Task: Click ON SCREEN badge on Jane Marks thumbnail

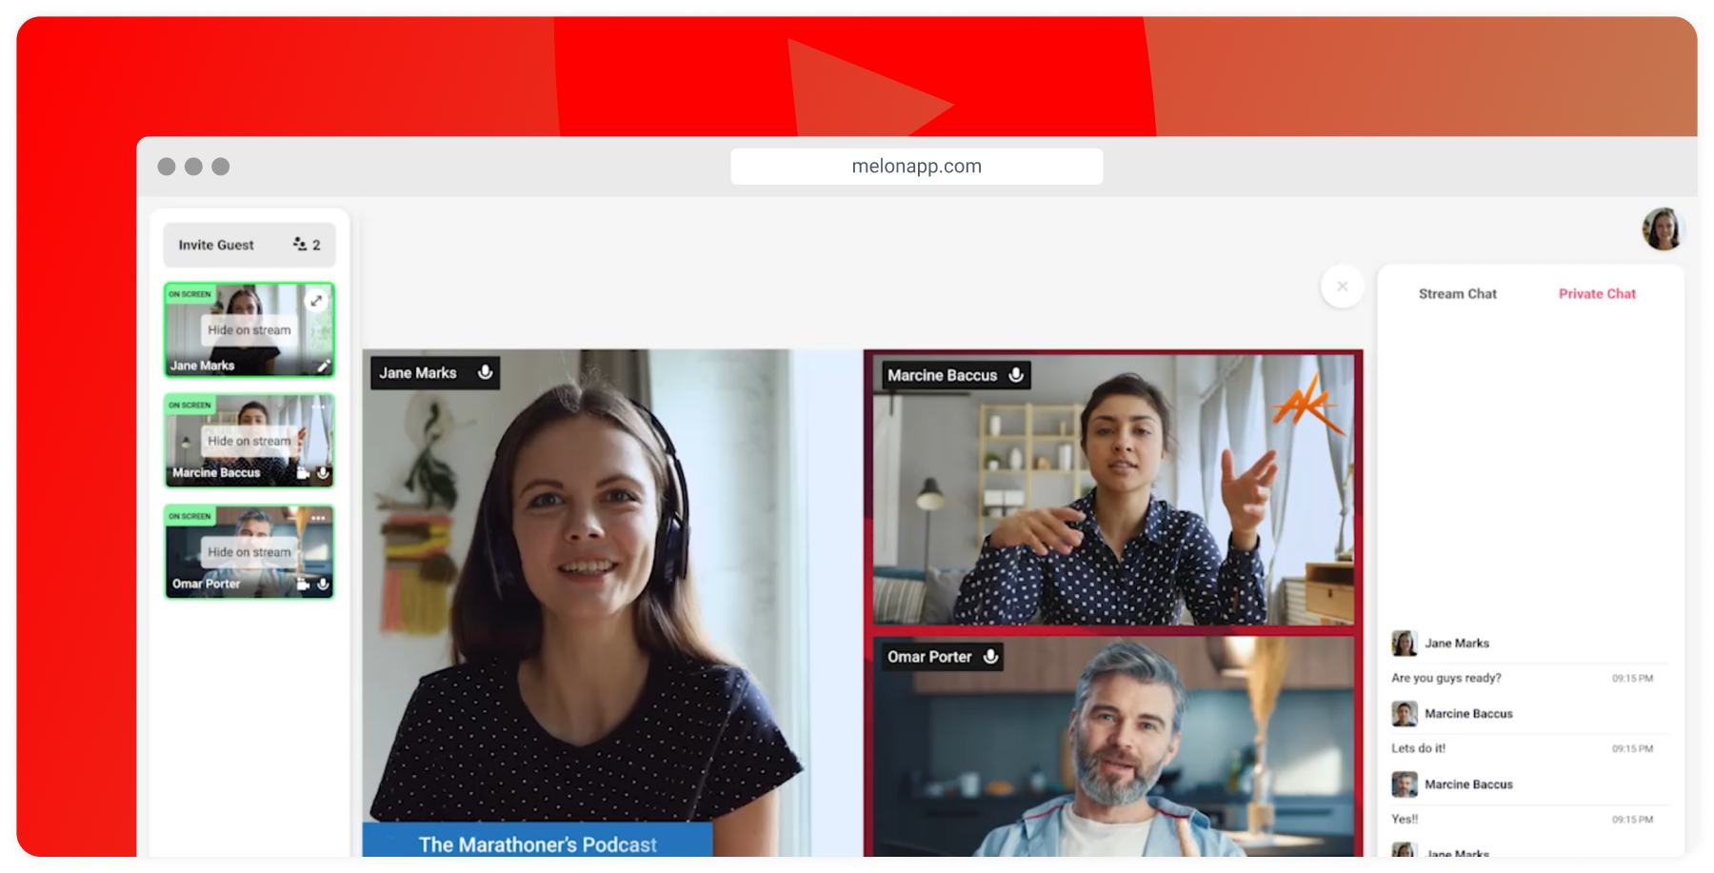Action: coord(189,294)
